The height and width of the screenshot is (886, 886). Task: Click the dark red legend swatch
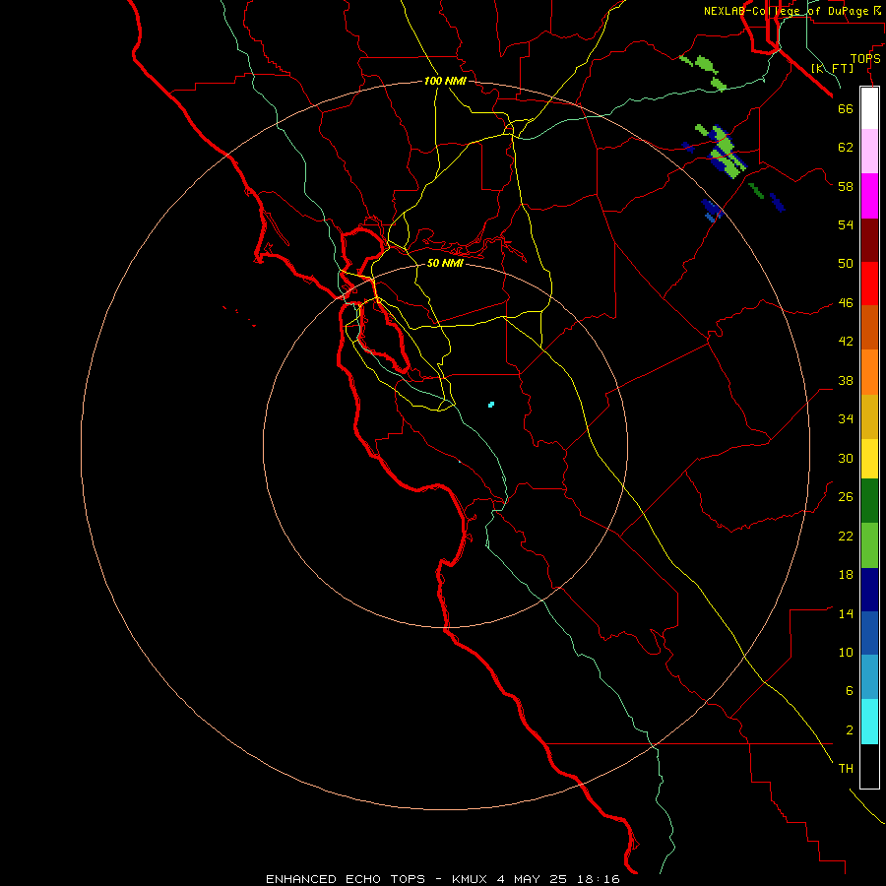[x=869, y=239]
